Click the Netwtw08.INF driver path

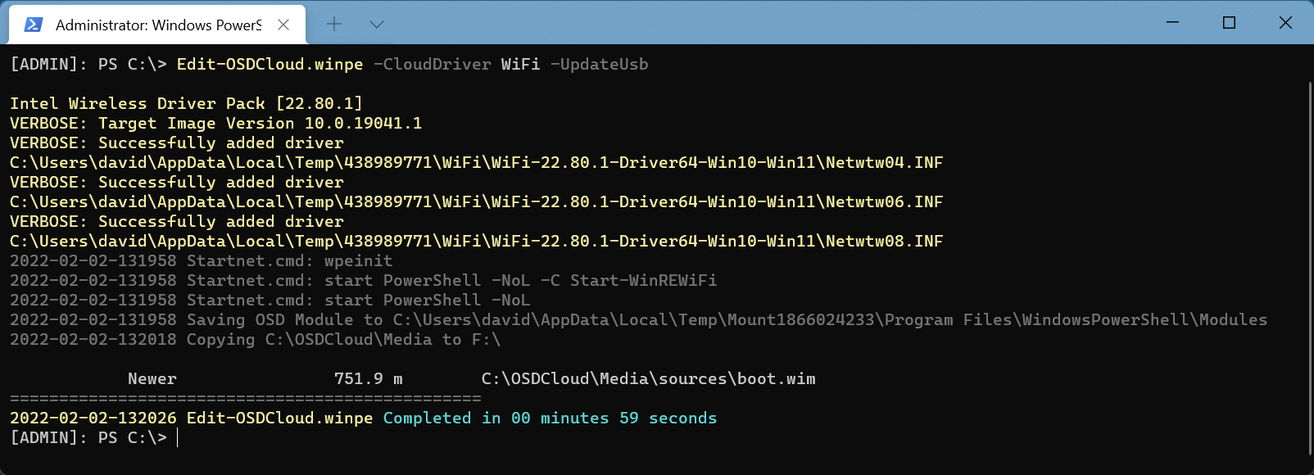[476, 241]
